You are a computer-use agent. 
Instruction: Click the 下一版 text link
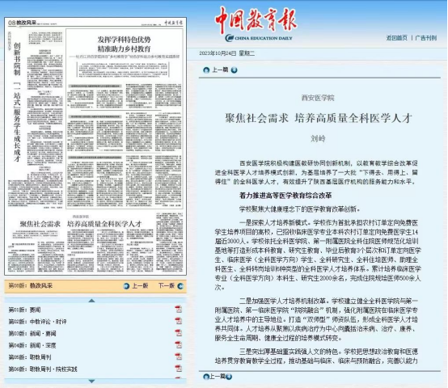(x=167, y=286)
